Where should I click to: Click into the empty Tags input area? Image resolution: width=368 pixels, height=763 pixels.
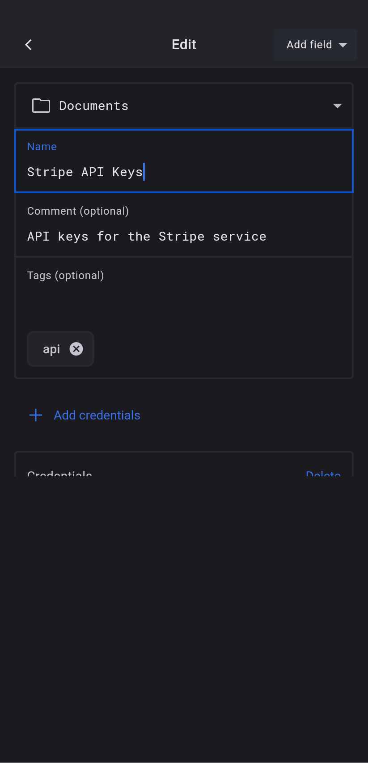pyautogui.click(x=184, y=302)
